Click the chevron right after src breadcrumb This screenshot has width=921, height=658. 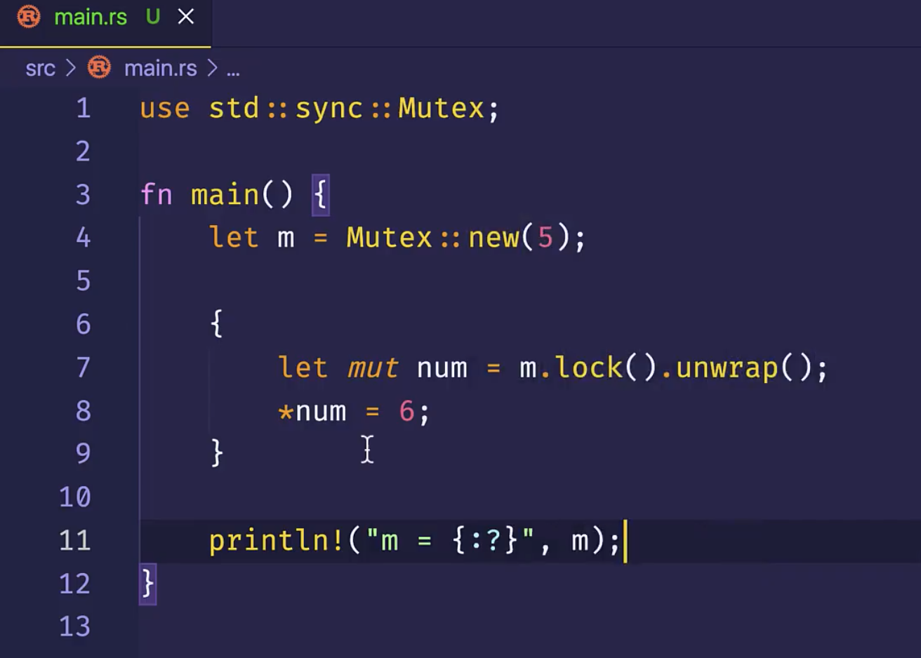(70, 68)
